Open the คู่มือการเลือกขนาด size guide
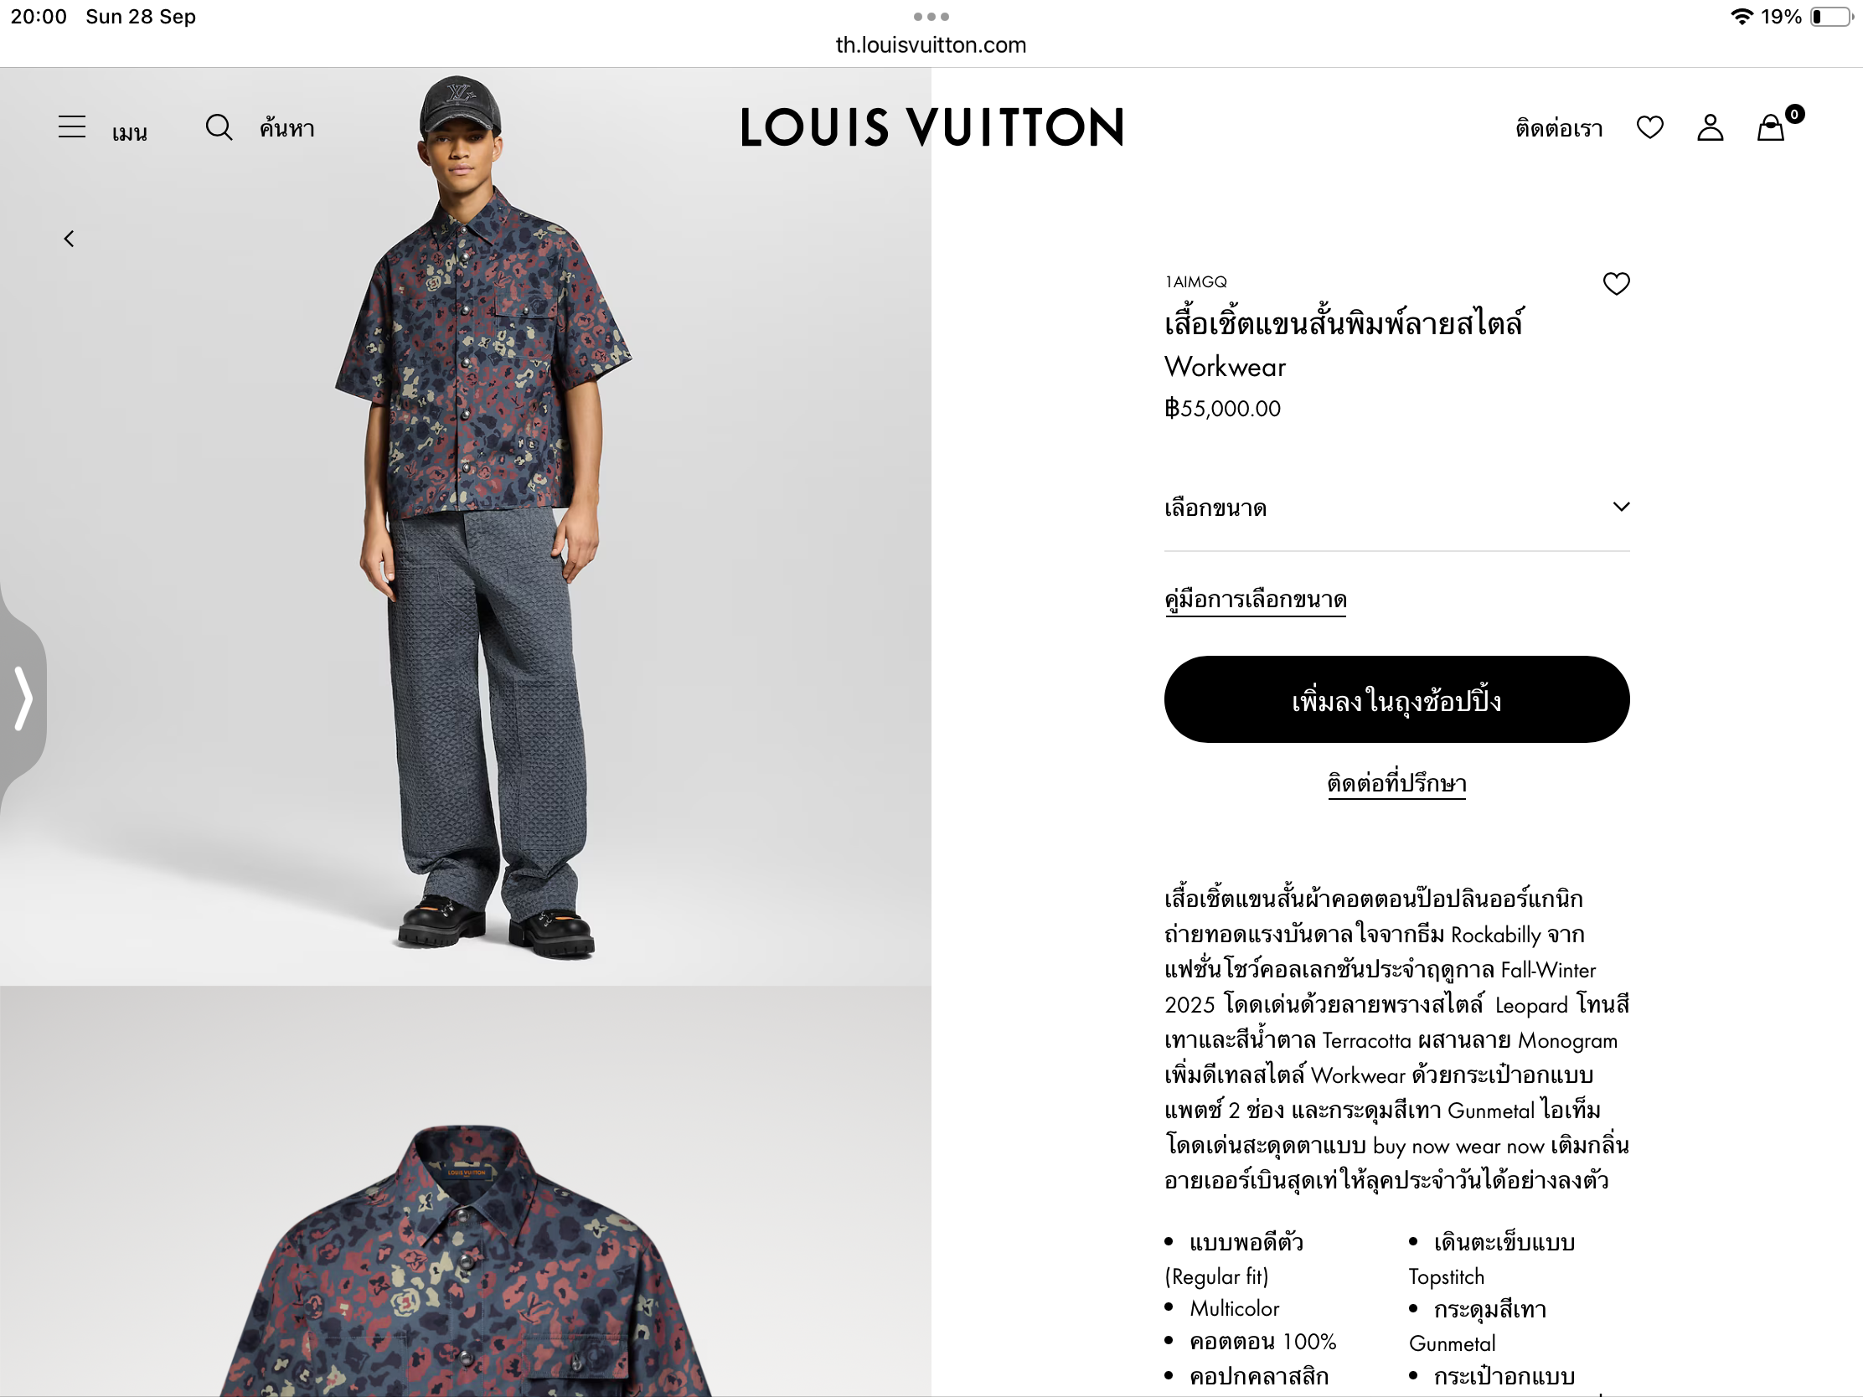 1256,600
